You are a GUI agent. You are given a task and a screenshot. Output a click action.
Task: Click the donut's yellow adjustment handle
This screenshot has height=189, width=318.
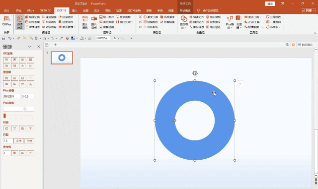point(175,121)
